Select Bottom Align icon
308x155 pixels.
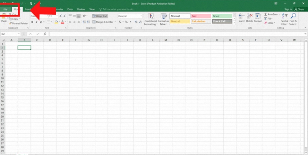coord(79,16)
